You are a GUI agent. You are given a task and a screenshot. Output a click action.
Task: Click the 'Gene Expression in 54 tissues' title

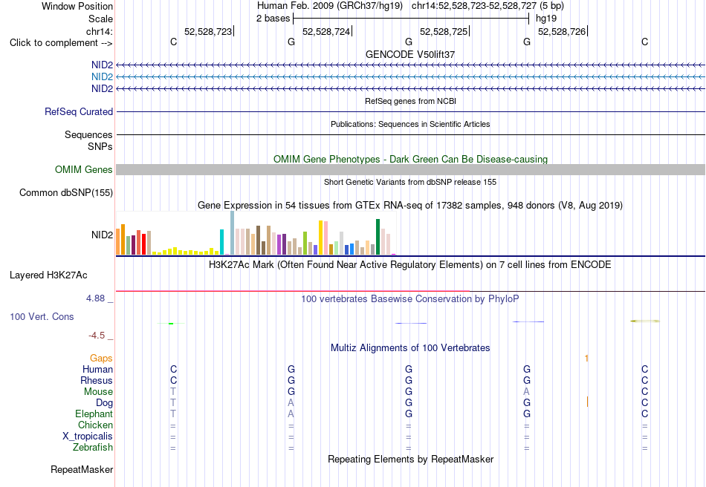(410, 206)
